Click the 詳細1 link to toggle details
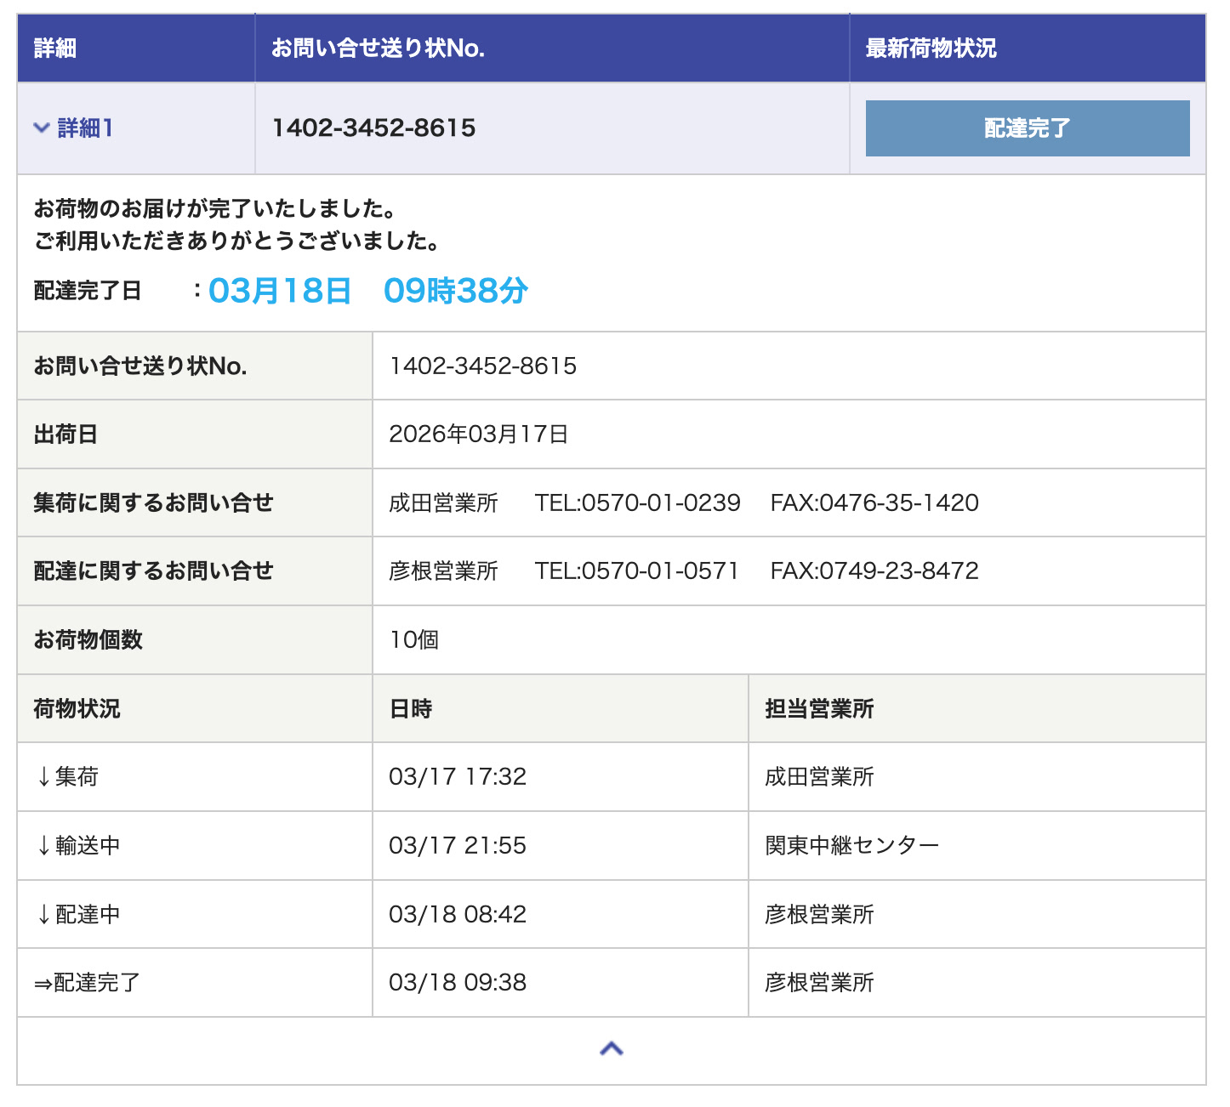1230x1107 pixels. coord(85,128)
